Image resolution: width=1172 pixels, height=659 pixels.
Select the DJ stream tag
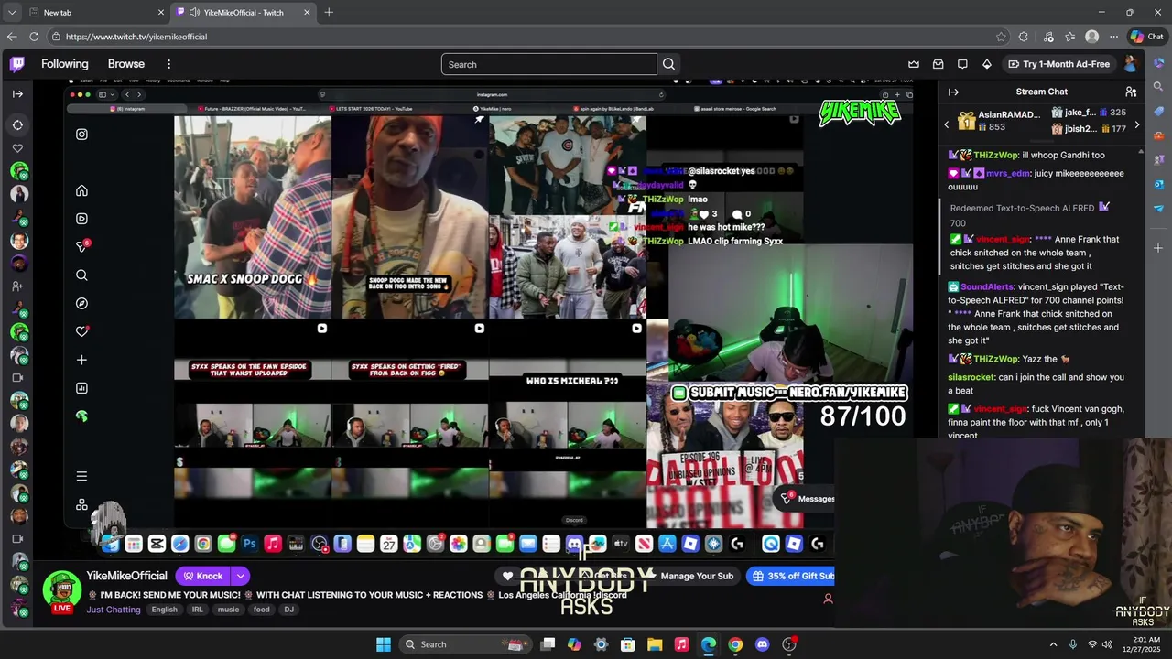point(289,610)
